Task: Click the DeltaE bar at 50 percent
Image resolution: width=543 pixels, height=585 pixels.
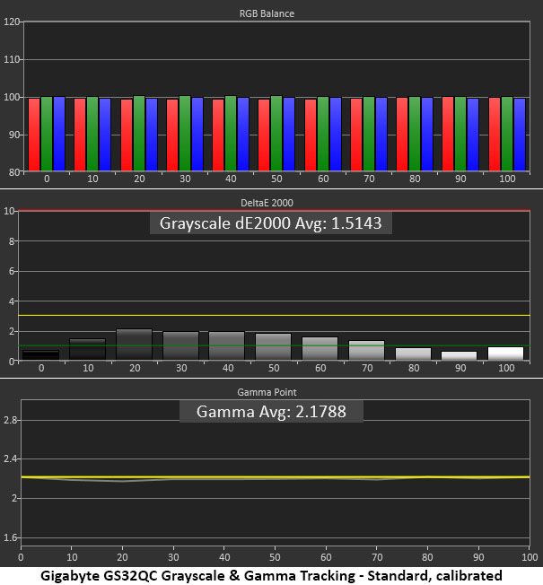Action: coord(273,346)
